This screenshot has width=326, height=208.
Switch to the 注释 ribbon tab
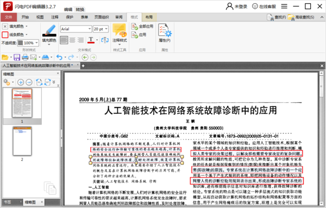(55, 17)
